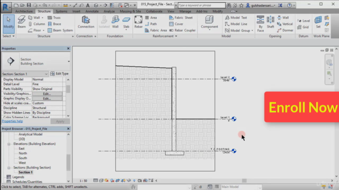The image size is (339, 190).
Task: Click the keyword search input field
Action: click(x=201, y=5)
